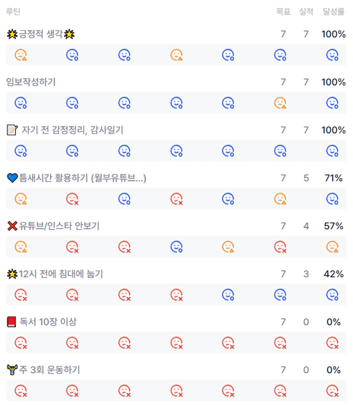Viewport: 353px width, 407px height.
Task: Click the weightlifter emoji beside 주 3회 운동하기
Action: (12, 370)
